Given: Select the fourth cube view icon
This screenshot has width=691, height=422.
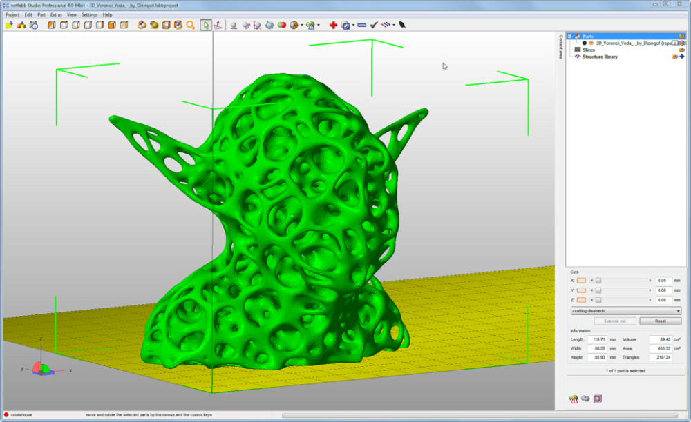Looking at the screenshot, I should pyautogui.click(x=88, y=25).
